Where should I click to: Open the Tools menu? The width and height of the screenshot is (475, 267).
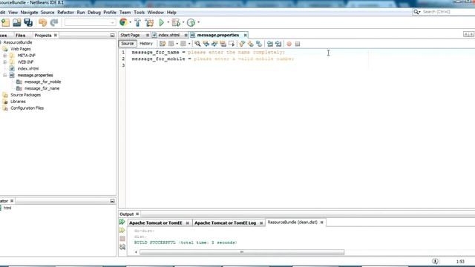(139, 13)
